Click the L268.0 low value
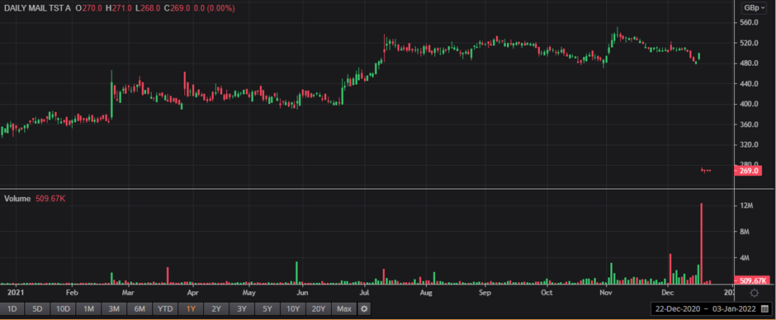Image resolution: width=776 pixels, height=320 pixels. click(147, 8)
